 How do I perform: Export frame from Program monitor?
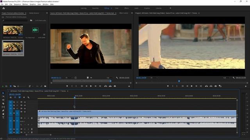pyautogui.click(x=216, y=86)
